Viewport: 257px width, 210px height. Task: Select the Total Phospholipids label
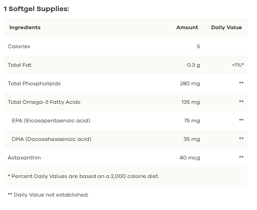tap(34, 83)
